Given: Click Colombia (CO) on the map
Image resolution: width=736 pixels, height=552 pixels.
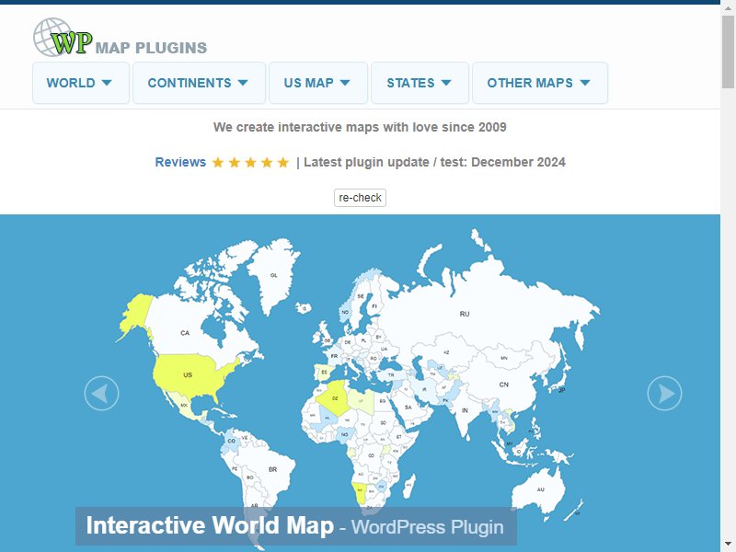Looking at the screenshot, I should 232,441.
